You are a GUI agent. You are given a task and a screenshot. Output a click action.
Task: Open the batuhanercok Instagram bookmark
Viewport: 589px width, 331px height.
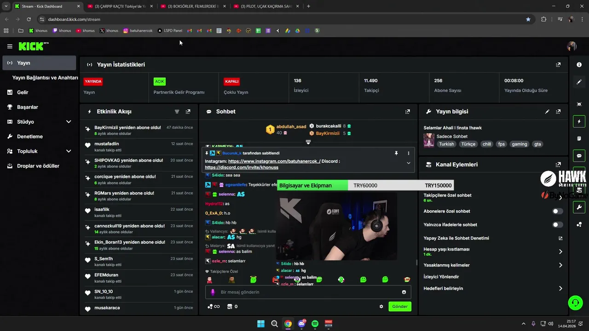point(138,31)
